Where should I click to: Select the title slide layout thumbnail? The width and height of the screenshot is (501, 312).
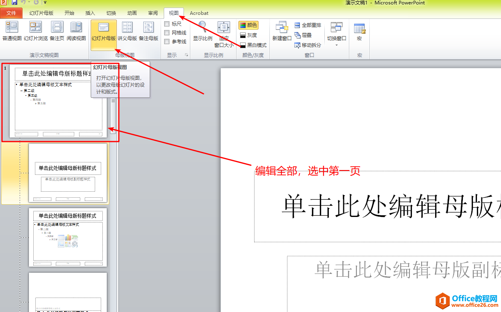click(68, 173)
